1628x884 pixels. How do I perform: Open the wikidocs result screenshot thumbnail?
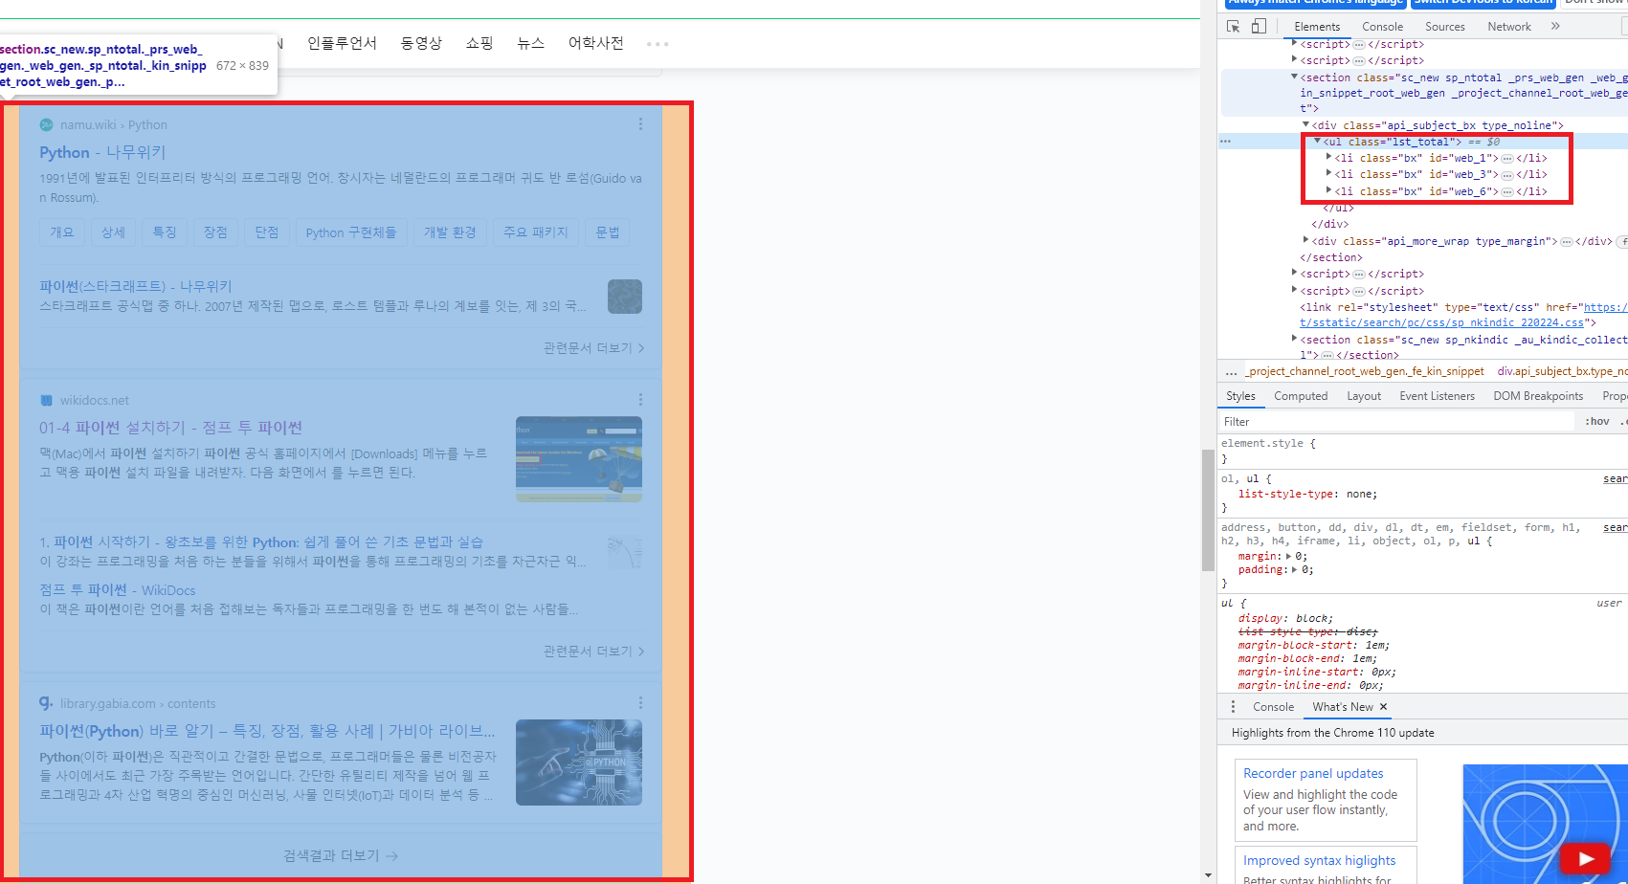tap(579, 459)
